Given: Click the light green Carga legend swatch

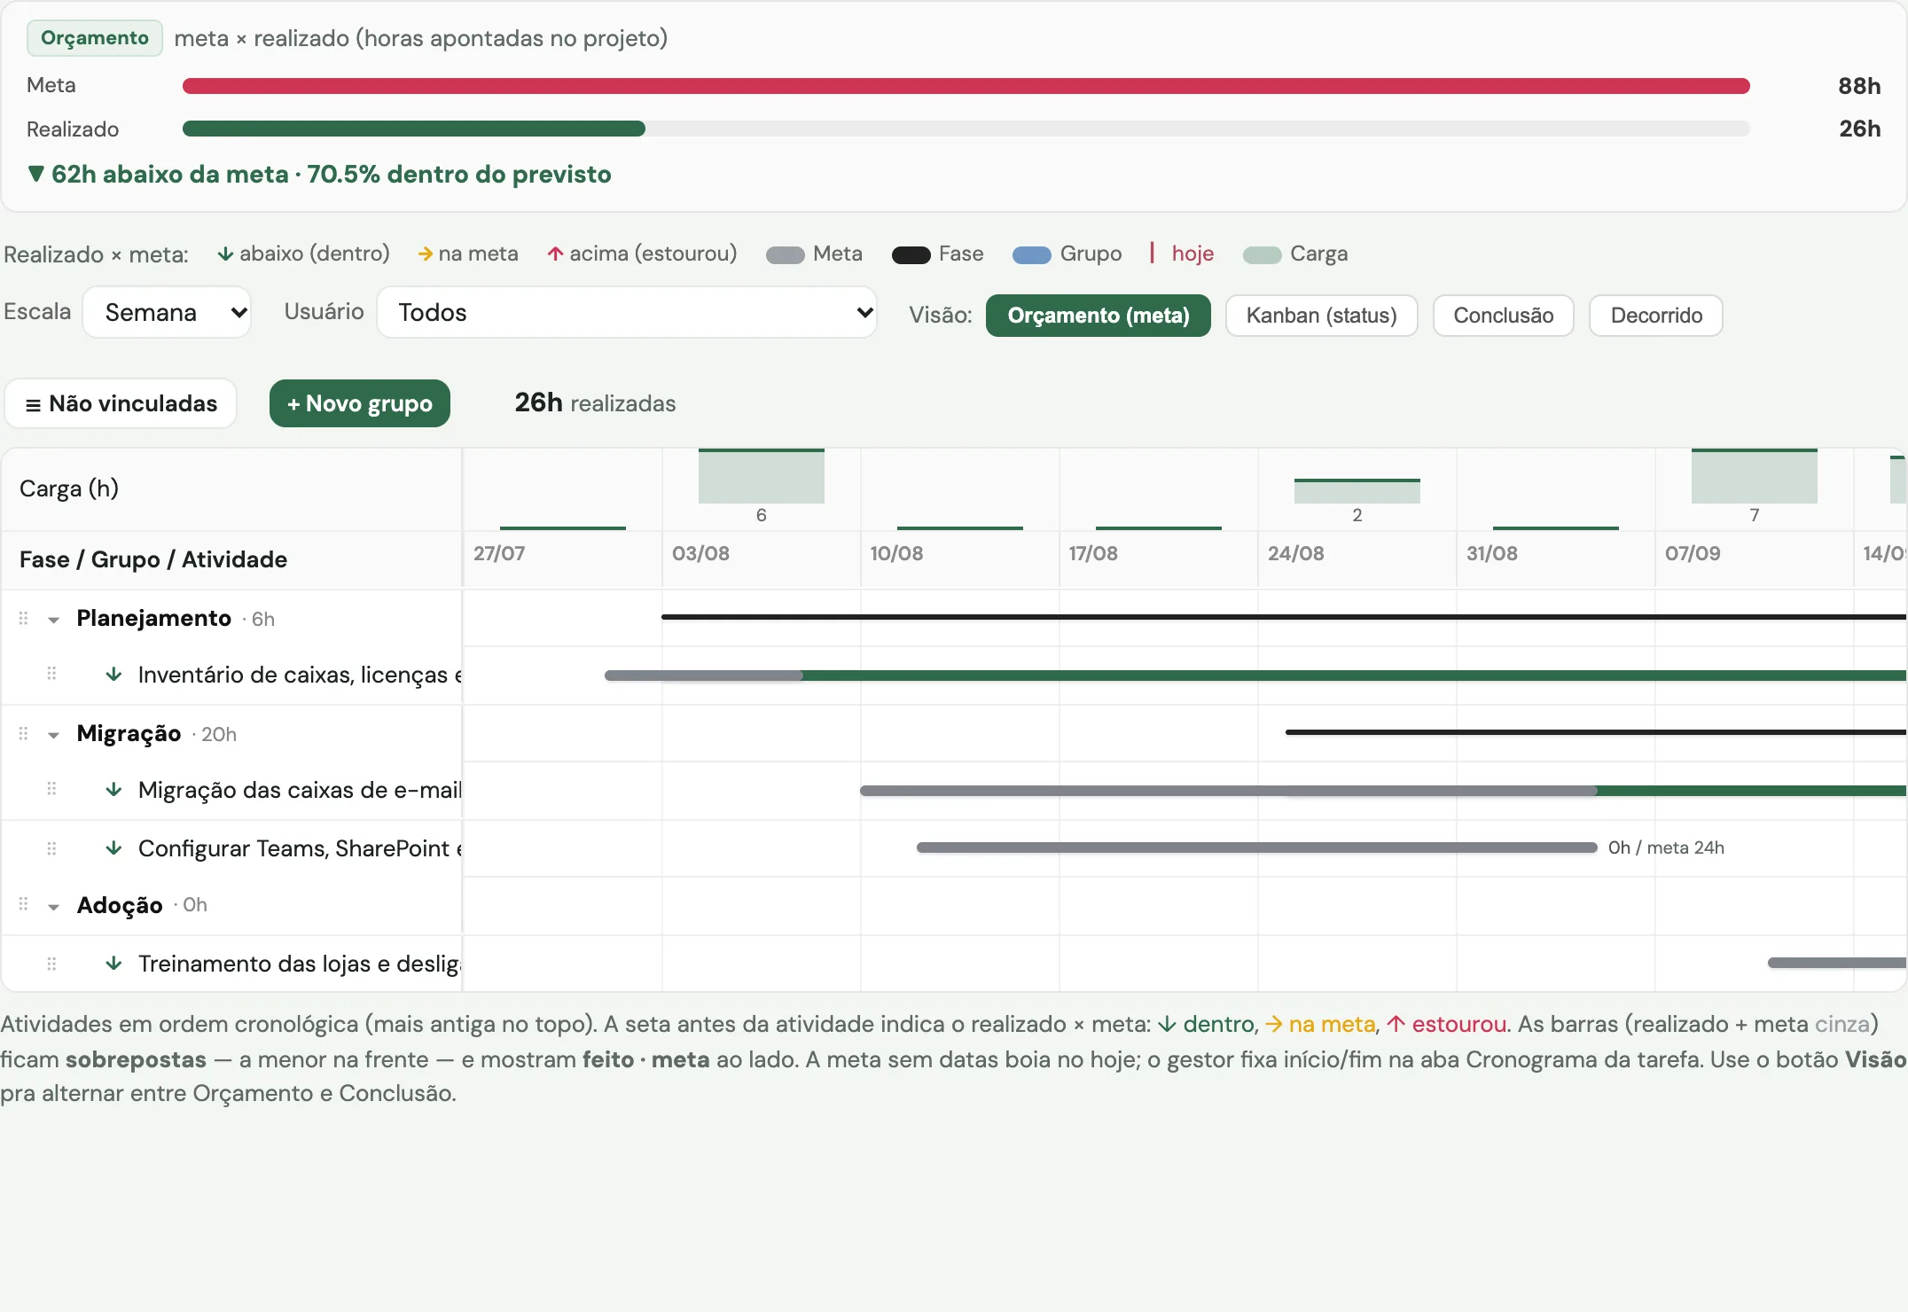Looking at the screenshot, I should point(1263,255).
